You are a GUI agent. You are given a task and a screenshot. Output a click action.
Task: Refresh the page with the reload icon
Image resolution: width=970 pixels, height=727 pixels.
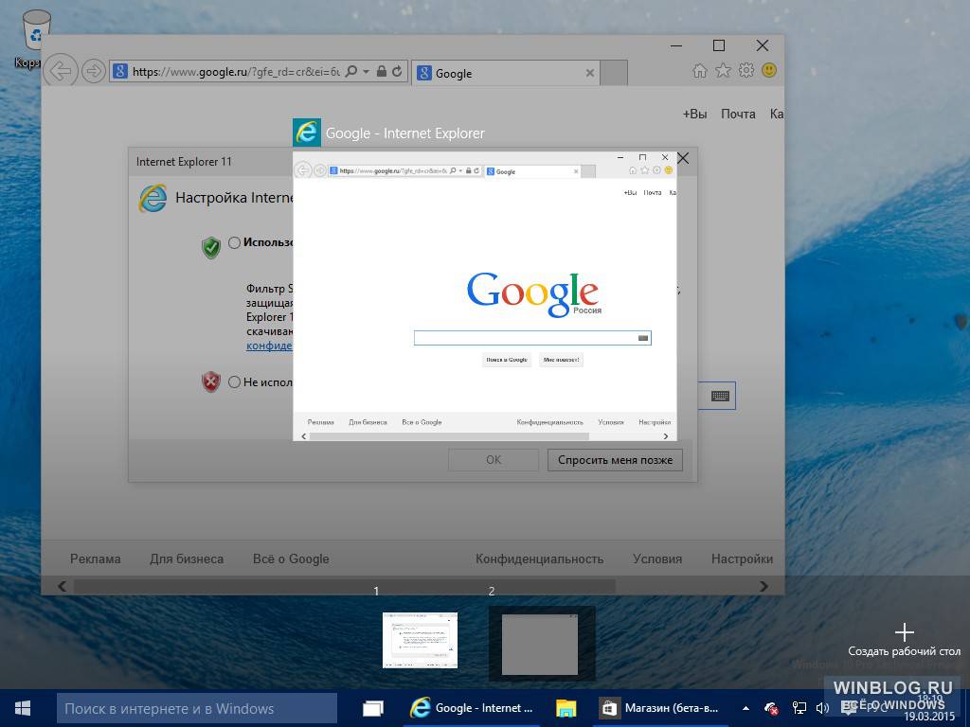397,72
